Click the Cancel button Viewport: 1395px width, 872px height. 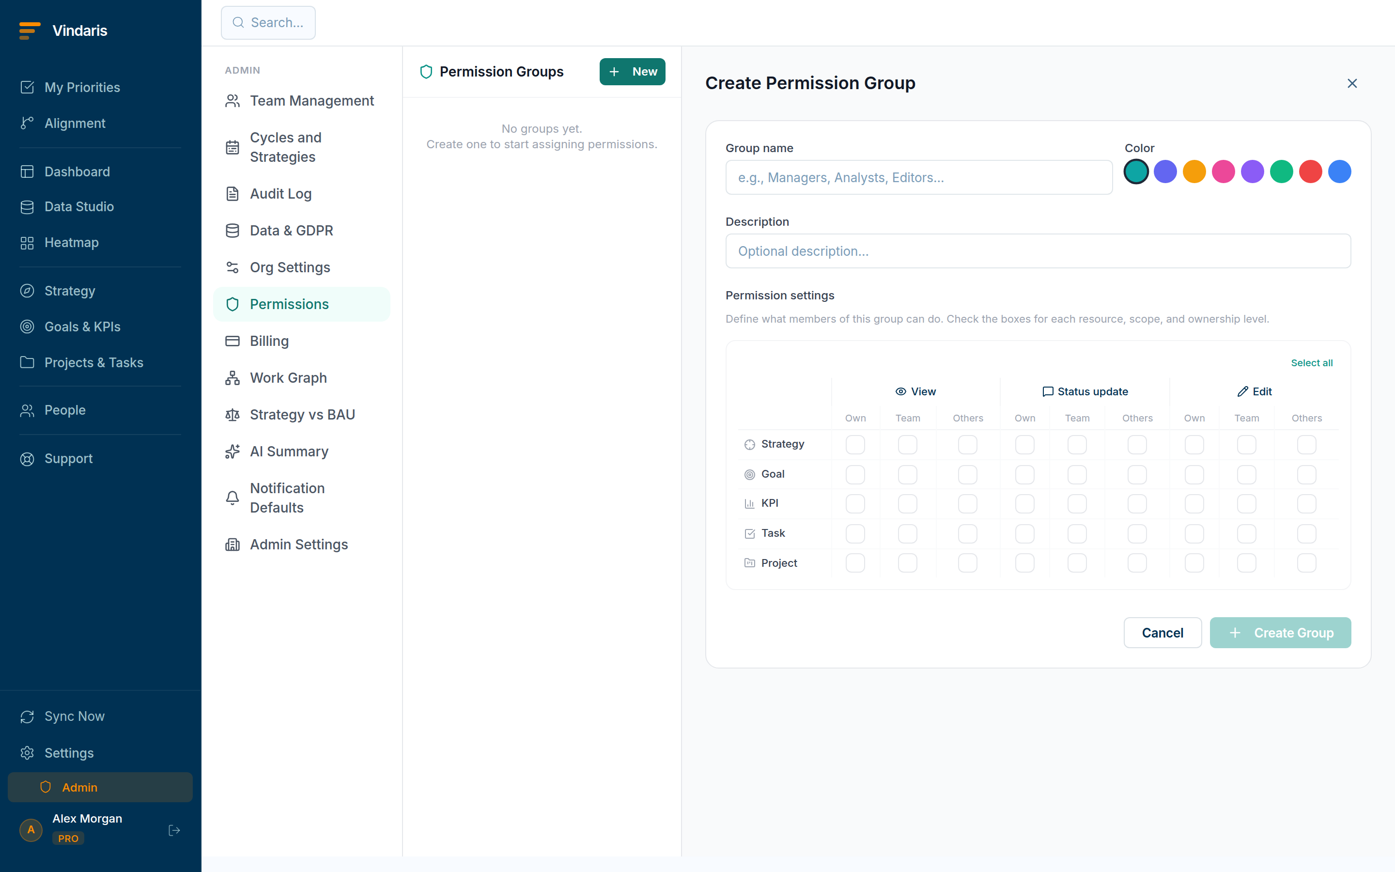point(1162,633)
